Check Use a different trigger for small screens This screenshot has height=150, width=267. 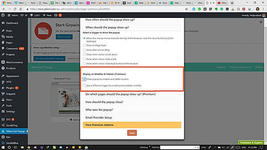(x=84, y=85)
